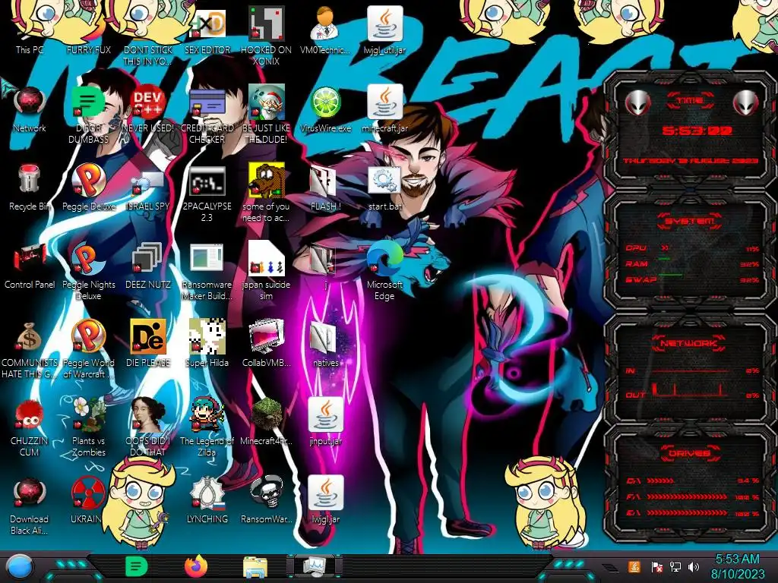This screenshot has width=778, height=583.
Task: Click the F:\ drive usage bar
Action: click(x=687, y=496)
